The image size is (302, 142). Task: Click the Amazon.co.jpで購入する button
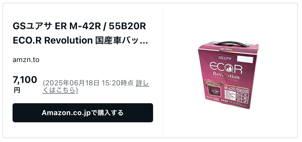(x=83, y=112)
